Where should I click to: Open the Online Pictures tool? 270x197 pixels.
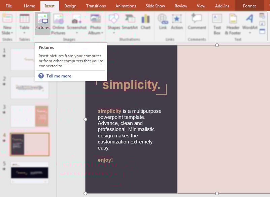pyautogui.click(x=59, y=24)
